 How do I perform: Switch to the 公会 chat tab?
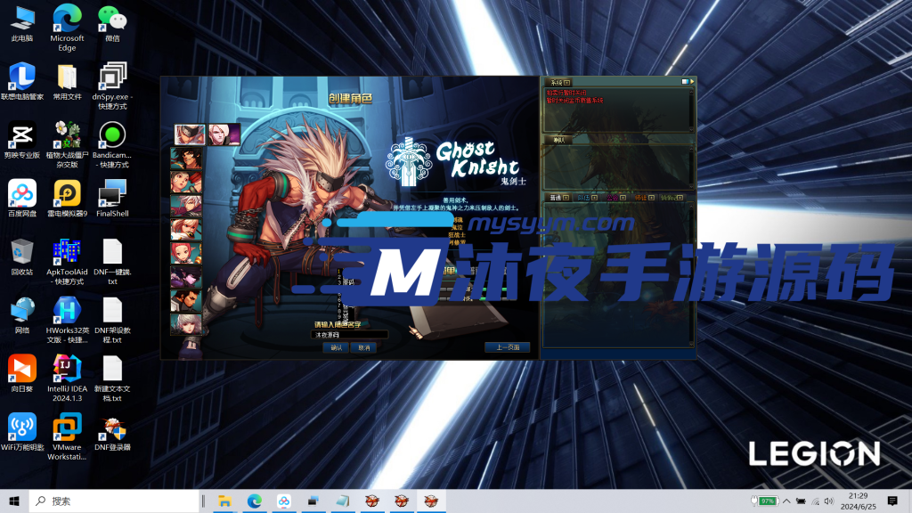point(613,196)
